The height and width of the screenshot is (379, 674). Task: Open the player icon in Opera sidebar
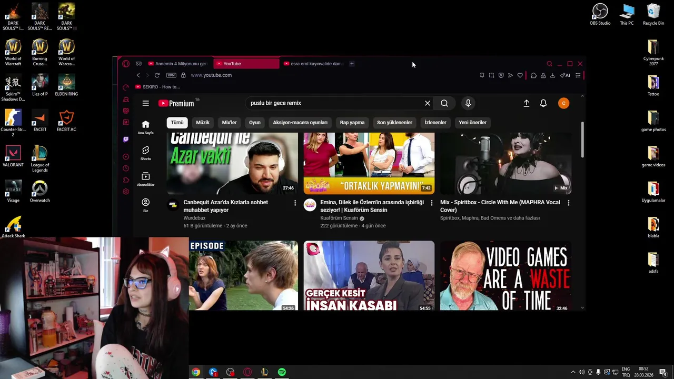coord(126,157)
